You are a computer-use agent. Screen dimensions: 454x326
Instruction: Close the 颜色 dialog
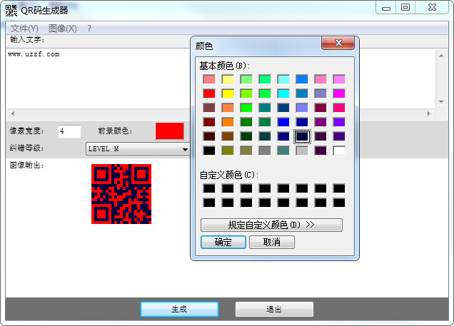(338, 43)
